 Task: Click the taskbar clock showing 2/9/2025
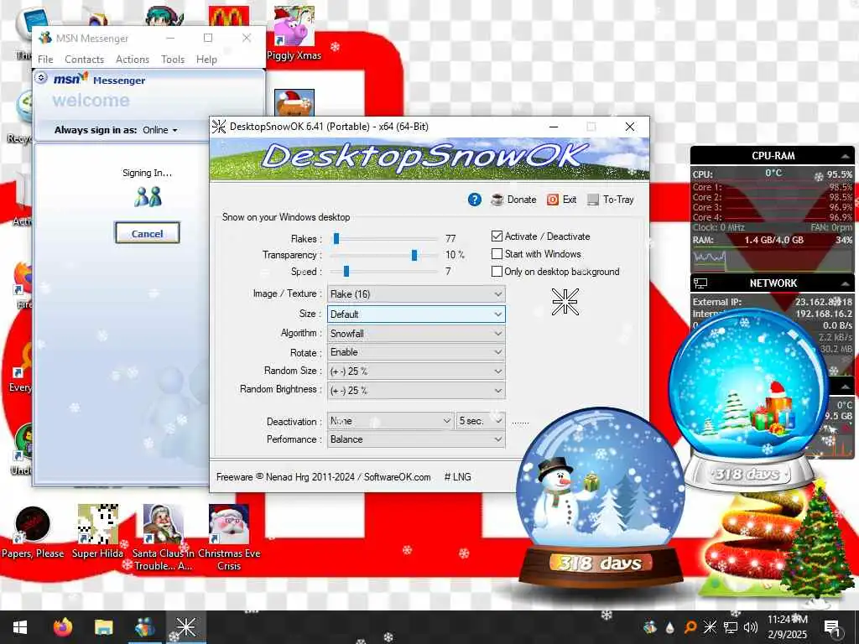point(787,627)
